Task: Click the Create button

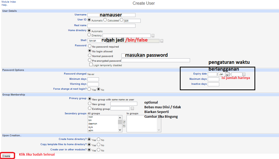Action: point(6,156)
